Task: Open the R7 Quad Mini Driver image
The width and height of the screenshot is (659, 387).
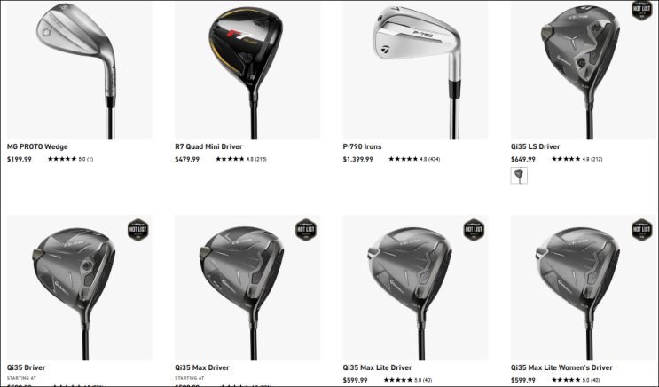Action: [247, 70]
